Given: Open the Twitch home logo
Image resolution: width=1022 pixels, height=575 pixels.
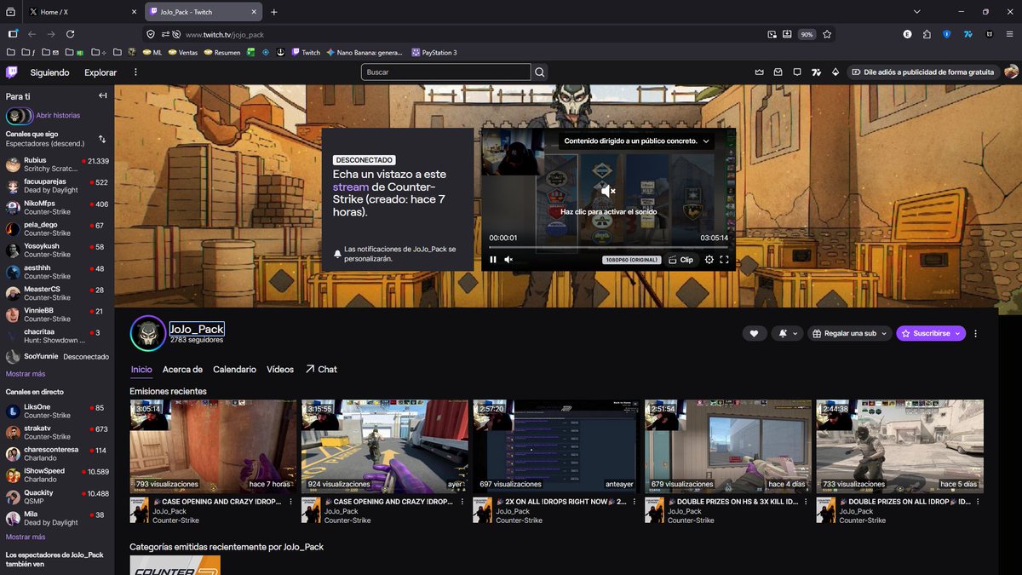Looking at the screenshot, I should pos(12,72).
